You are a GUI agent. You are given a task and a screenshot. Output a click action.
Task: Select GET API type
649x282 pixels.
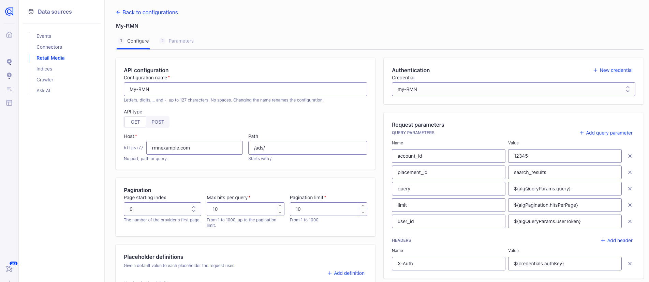[135, 122]
